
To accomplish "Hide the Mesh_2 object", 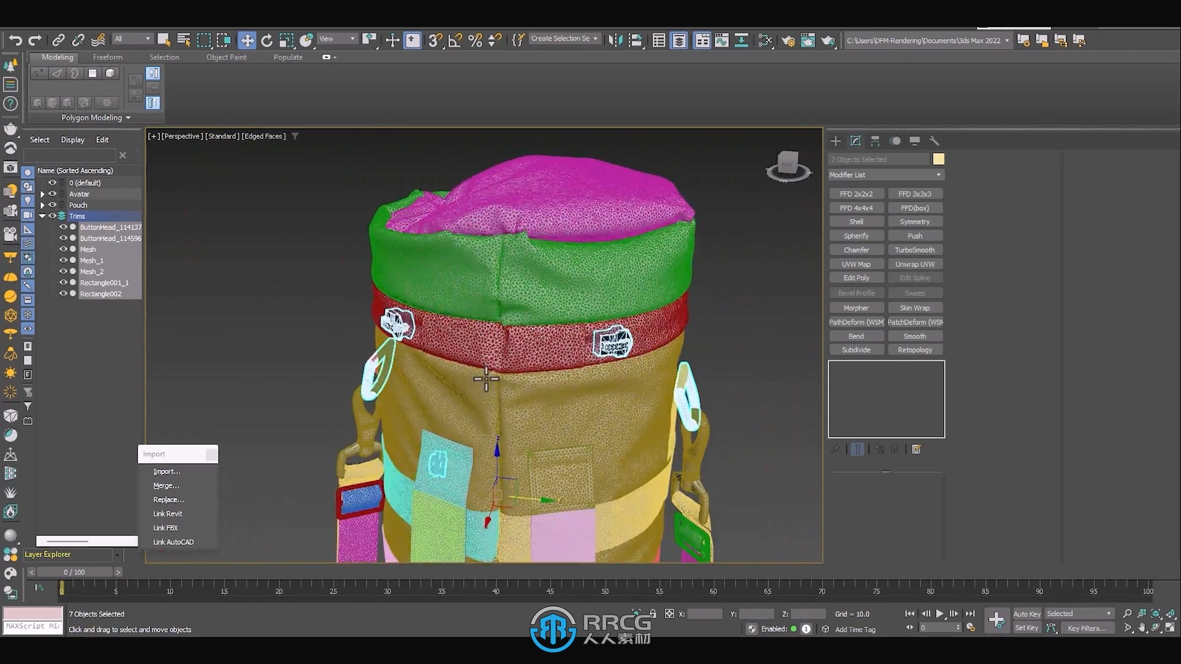I will [x=63, y=271].
